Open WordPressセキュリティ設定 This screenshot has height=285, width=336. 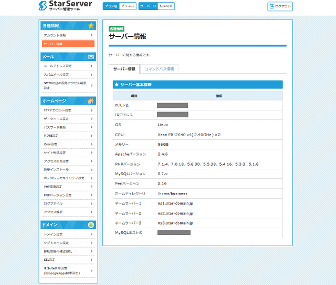tap(68, 178)
